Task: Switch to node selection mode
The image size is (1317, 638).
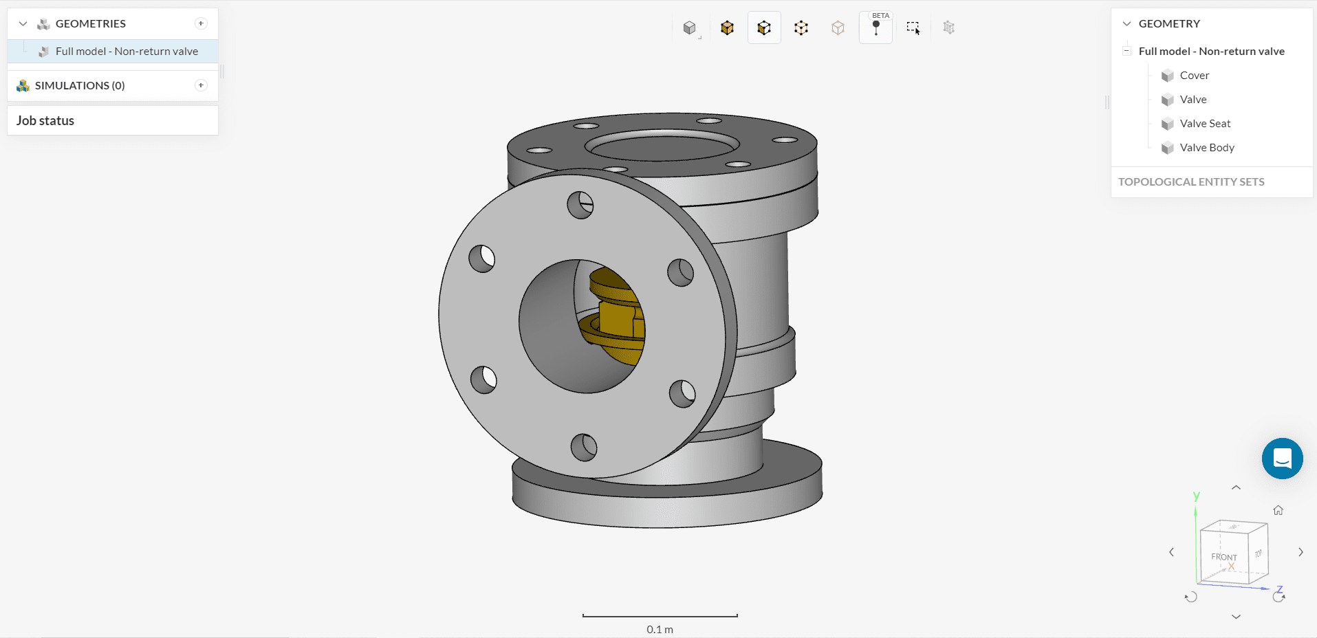Action: pos(838,28)
